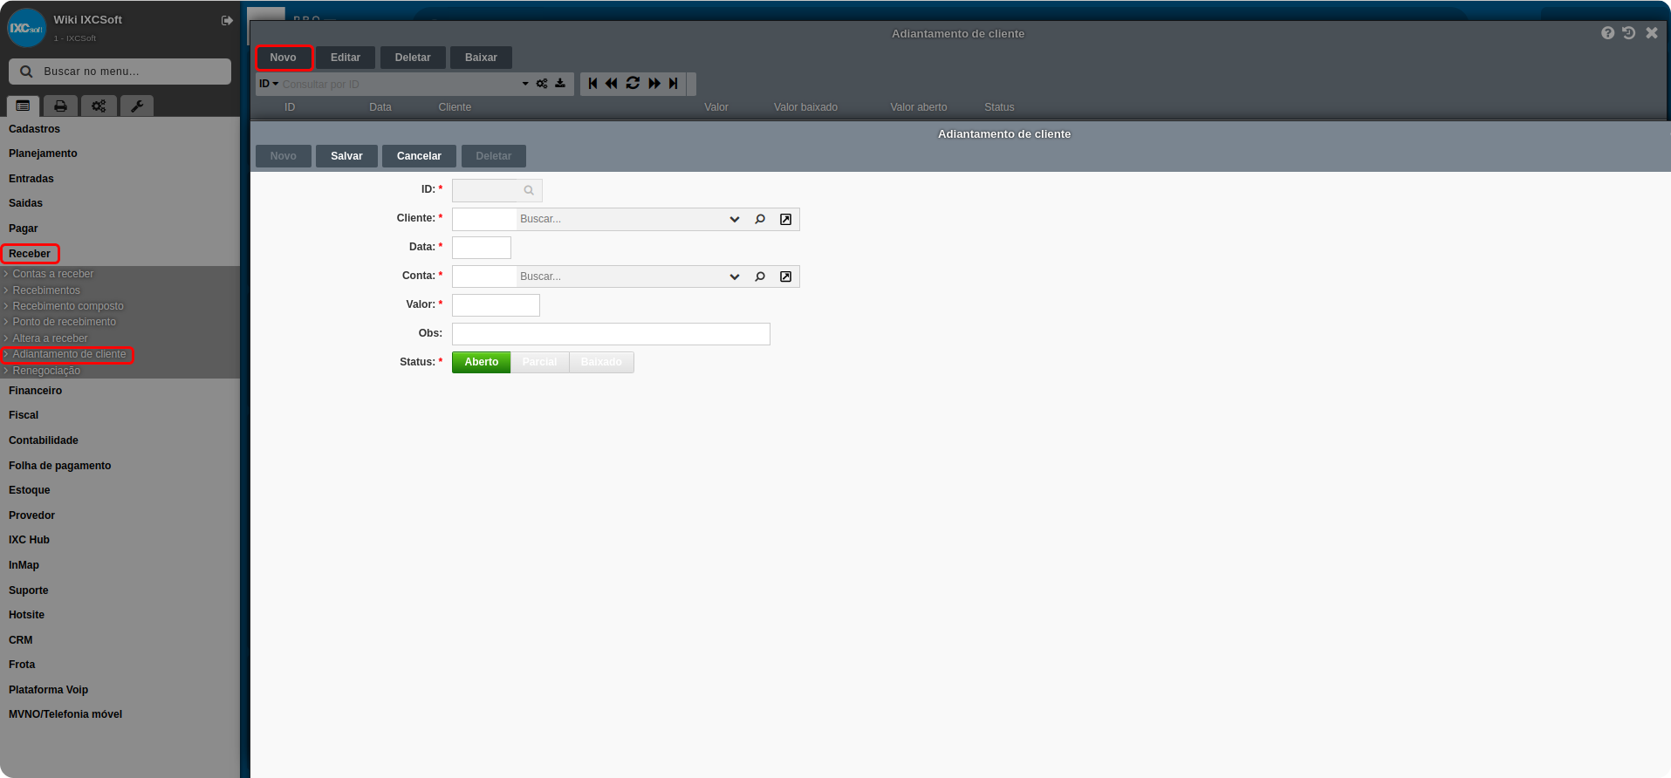Click Cancelar in the form toolbar
Image resolution: width=1671 pixels, height=778 pixels.
(419, 156)
